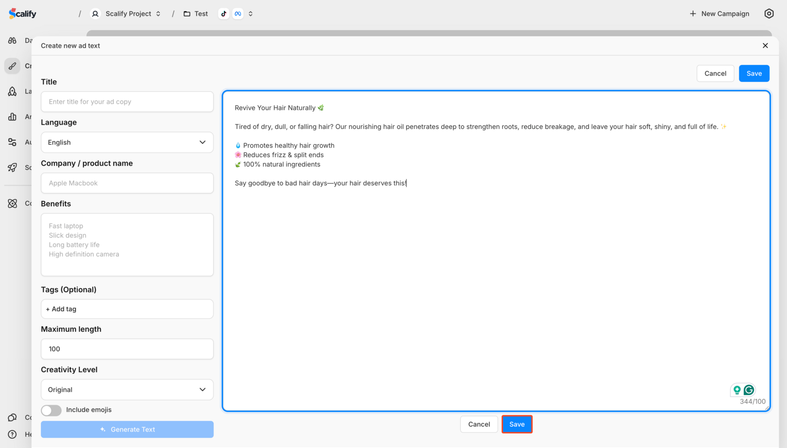Click the help question mark icon
Image resolution: width=787 pixels, height=448 pixels.
[12, 434]
